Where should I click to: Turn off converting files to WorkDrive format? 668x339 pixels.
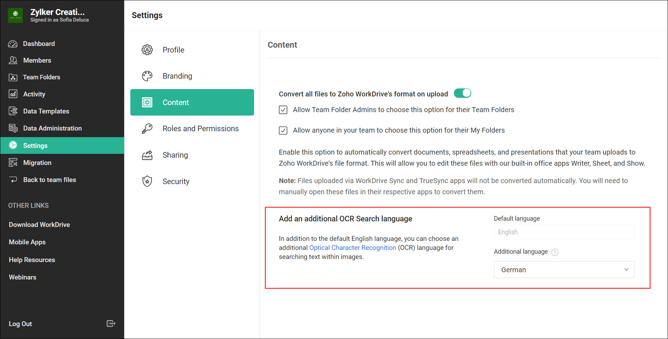click(x=463, y=93)
